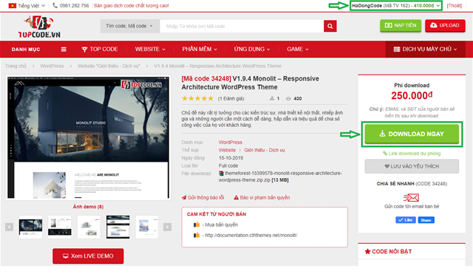Click the send-by-email envelope icon
This screenshot has height=274, width=473.
pos(411,197)
